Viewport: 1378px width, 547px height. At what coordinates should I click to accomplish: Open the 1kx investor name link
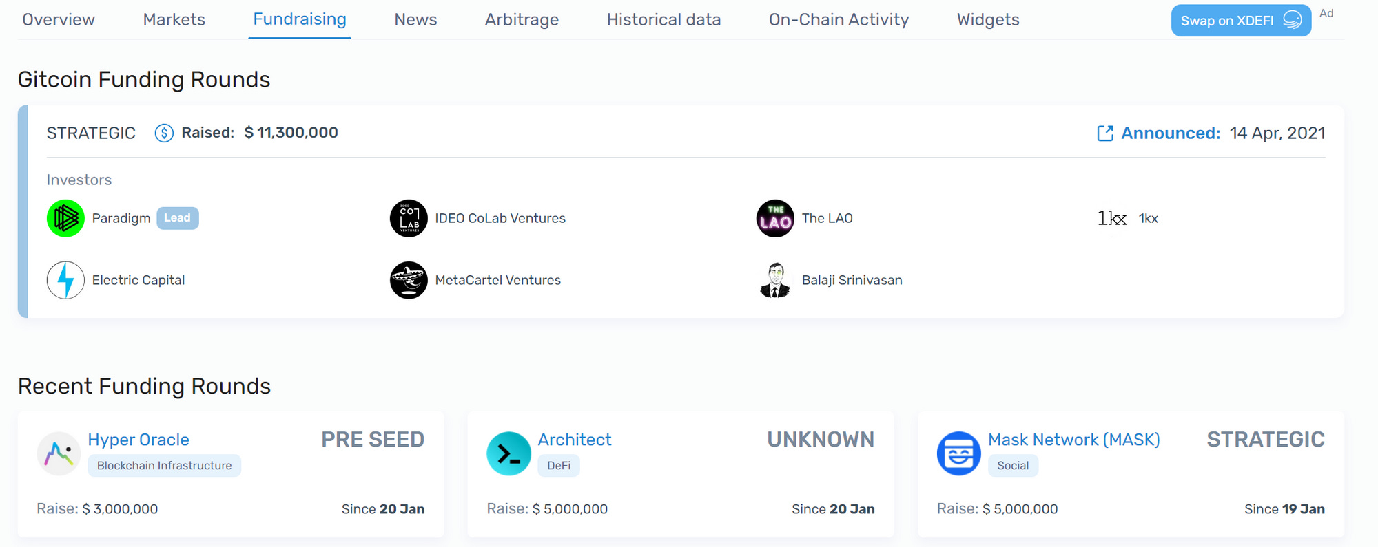point(1149,218)
